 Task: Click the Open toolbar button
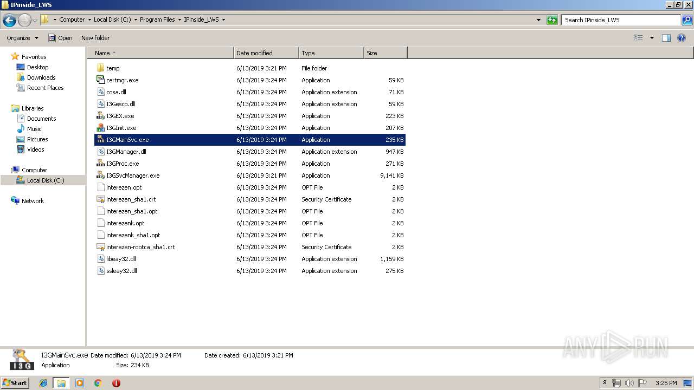coord(60,38)
